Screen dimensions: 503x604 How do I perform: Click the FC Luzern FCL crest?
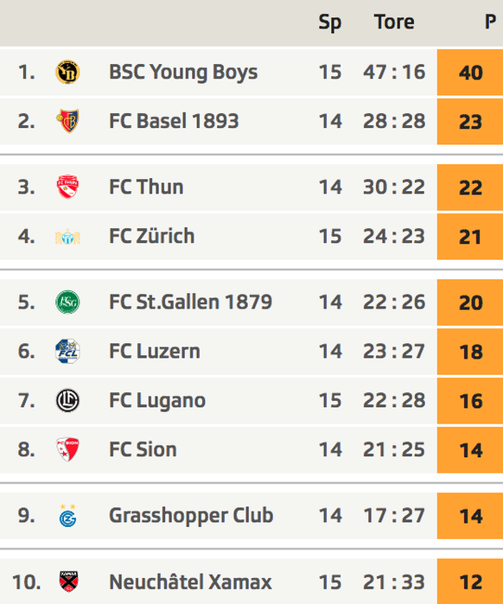tap(67, 352)
